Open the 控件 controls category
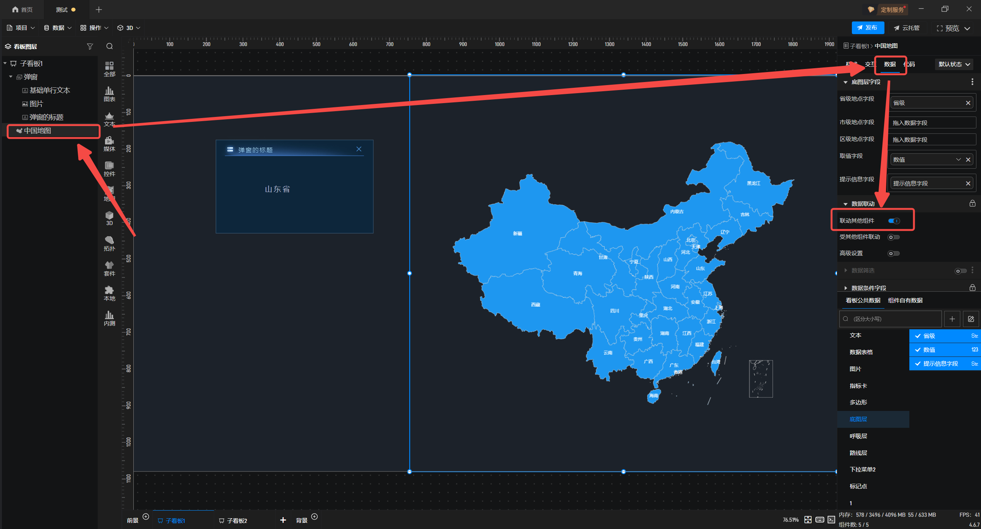Screen dimensions: 981x529 point(109,169)
